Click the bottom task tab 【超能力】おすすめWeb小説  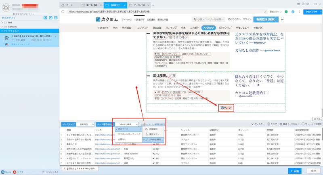80,169
